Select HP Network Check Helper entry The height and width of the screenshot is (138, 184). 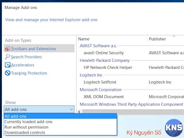[x=108, y=68]
